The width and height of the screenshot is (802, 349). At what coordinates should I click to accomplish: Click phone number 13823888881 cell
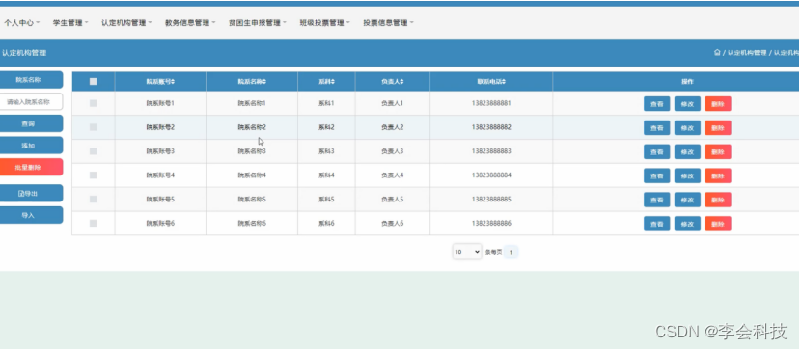491,103
